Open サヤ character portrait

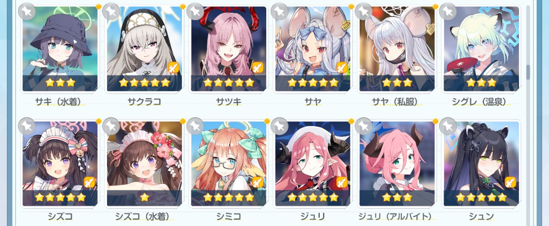[313, 48]
